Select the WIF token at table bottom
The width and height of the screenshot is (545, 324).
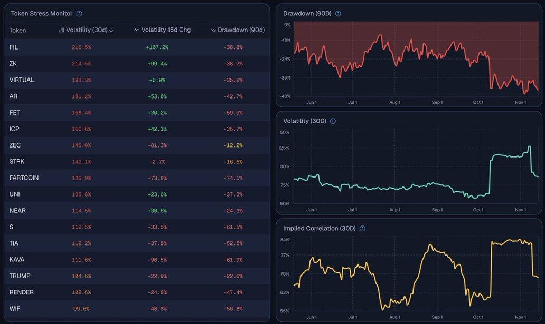tap(14, 309)
